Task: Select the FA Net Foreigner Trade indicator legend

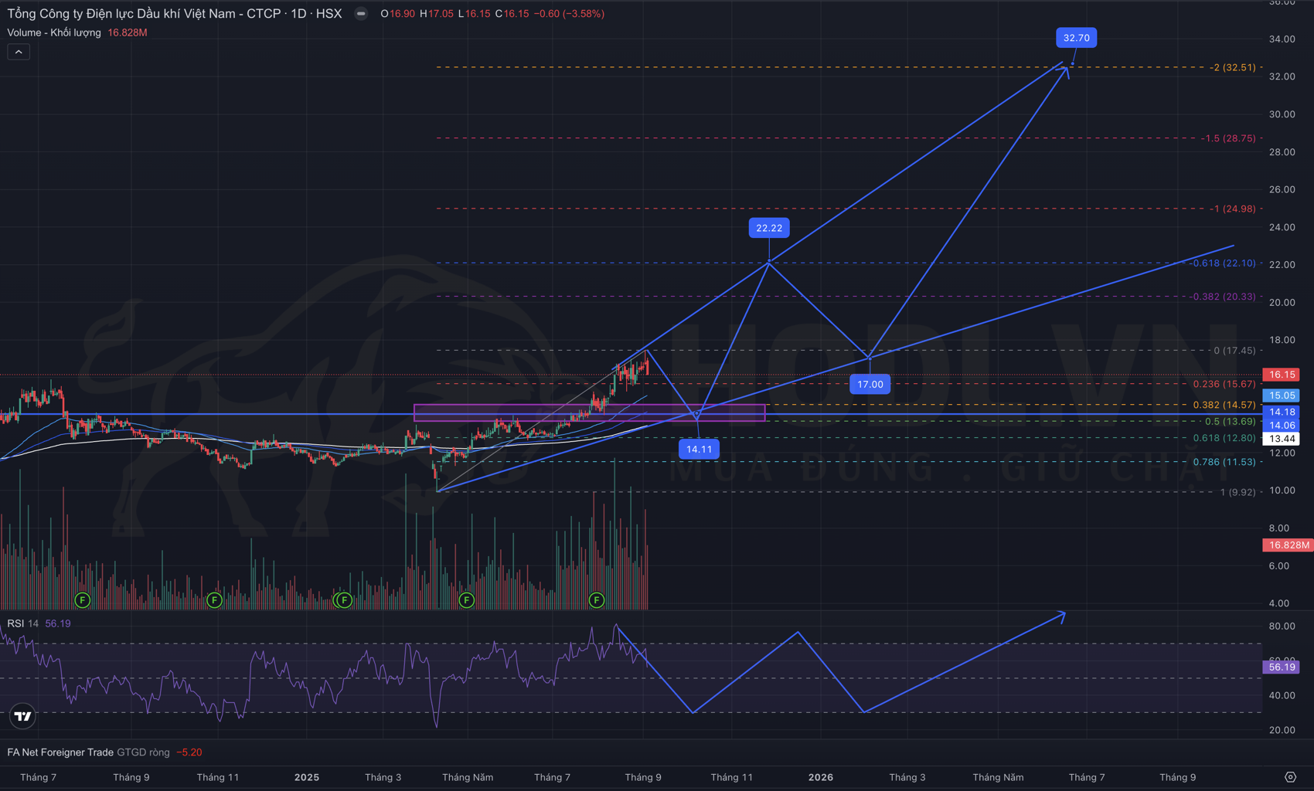Action: pyautogui.click(x=60, y=752)
